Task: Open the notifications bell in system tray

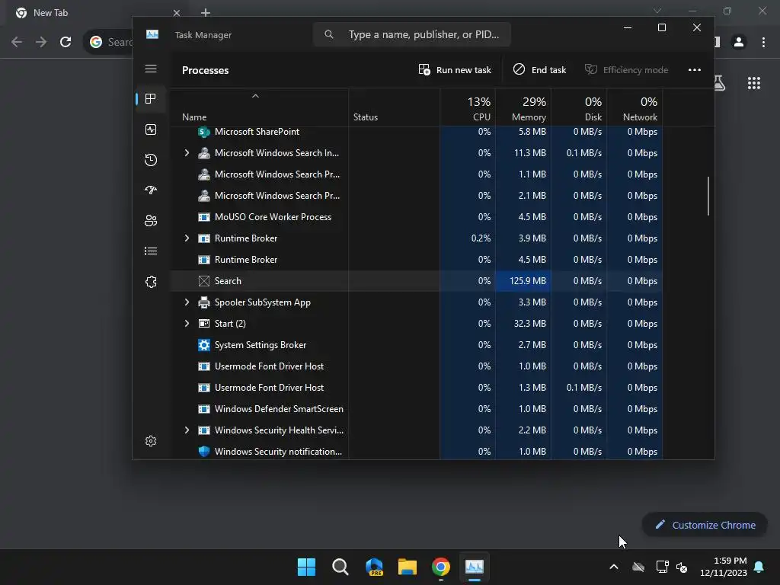Action: tap(759, 567)
